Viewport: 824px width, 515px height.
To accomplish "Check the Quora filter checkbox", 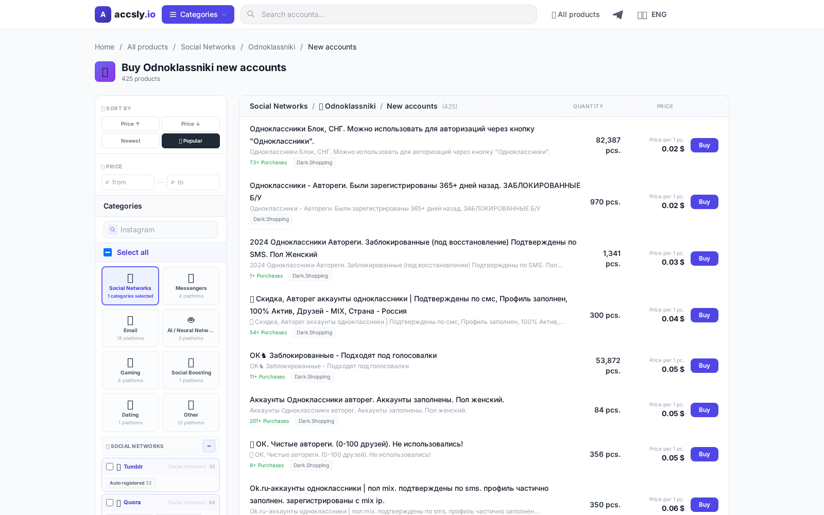I will (x=110, y=503).
